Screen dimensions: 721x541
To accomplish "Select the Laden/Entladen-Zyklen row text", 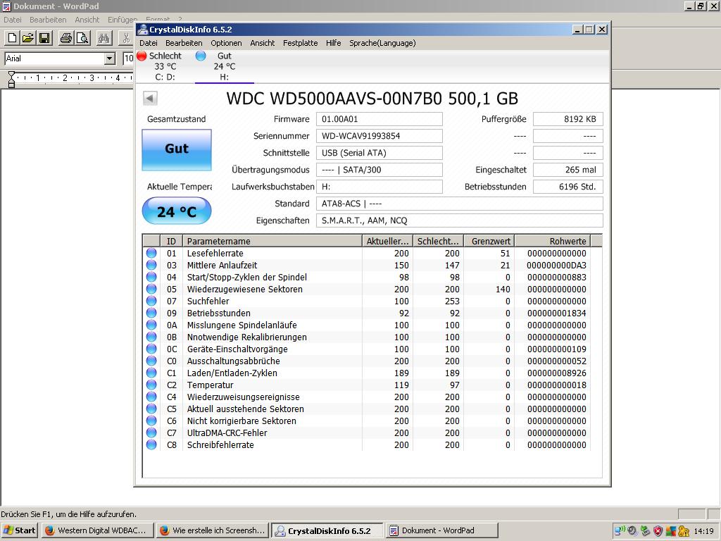I will point(232,373).
